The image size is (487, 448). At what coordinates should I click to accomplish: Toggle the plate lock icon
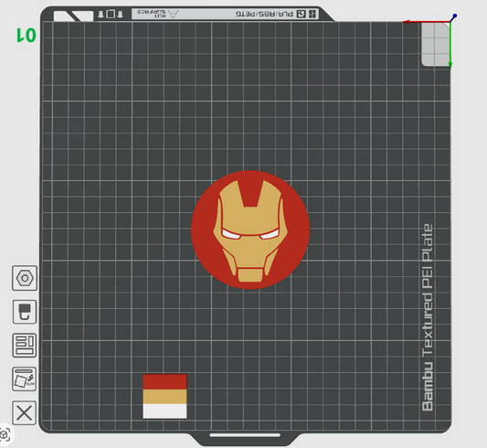click(25, 312)
